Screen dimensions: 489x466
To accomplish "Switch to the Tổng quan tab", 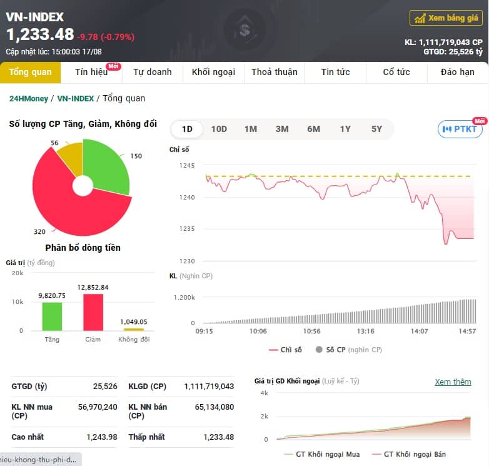I will 30,72.
